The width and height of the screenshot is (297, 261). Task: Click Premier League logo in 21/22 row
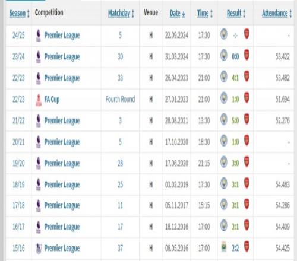click(39, 120)
